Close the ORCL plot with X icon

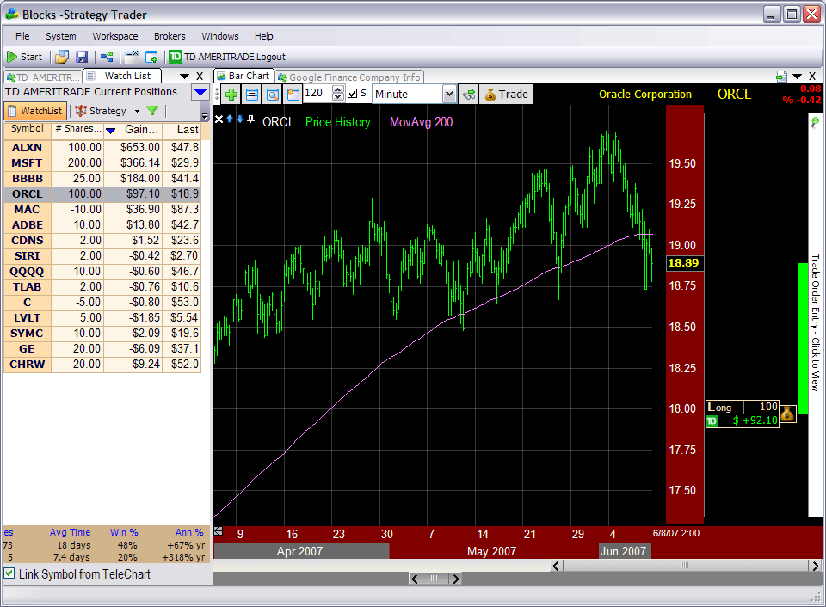tap(219, 120)
